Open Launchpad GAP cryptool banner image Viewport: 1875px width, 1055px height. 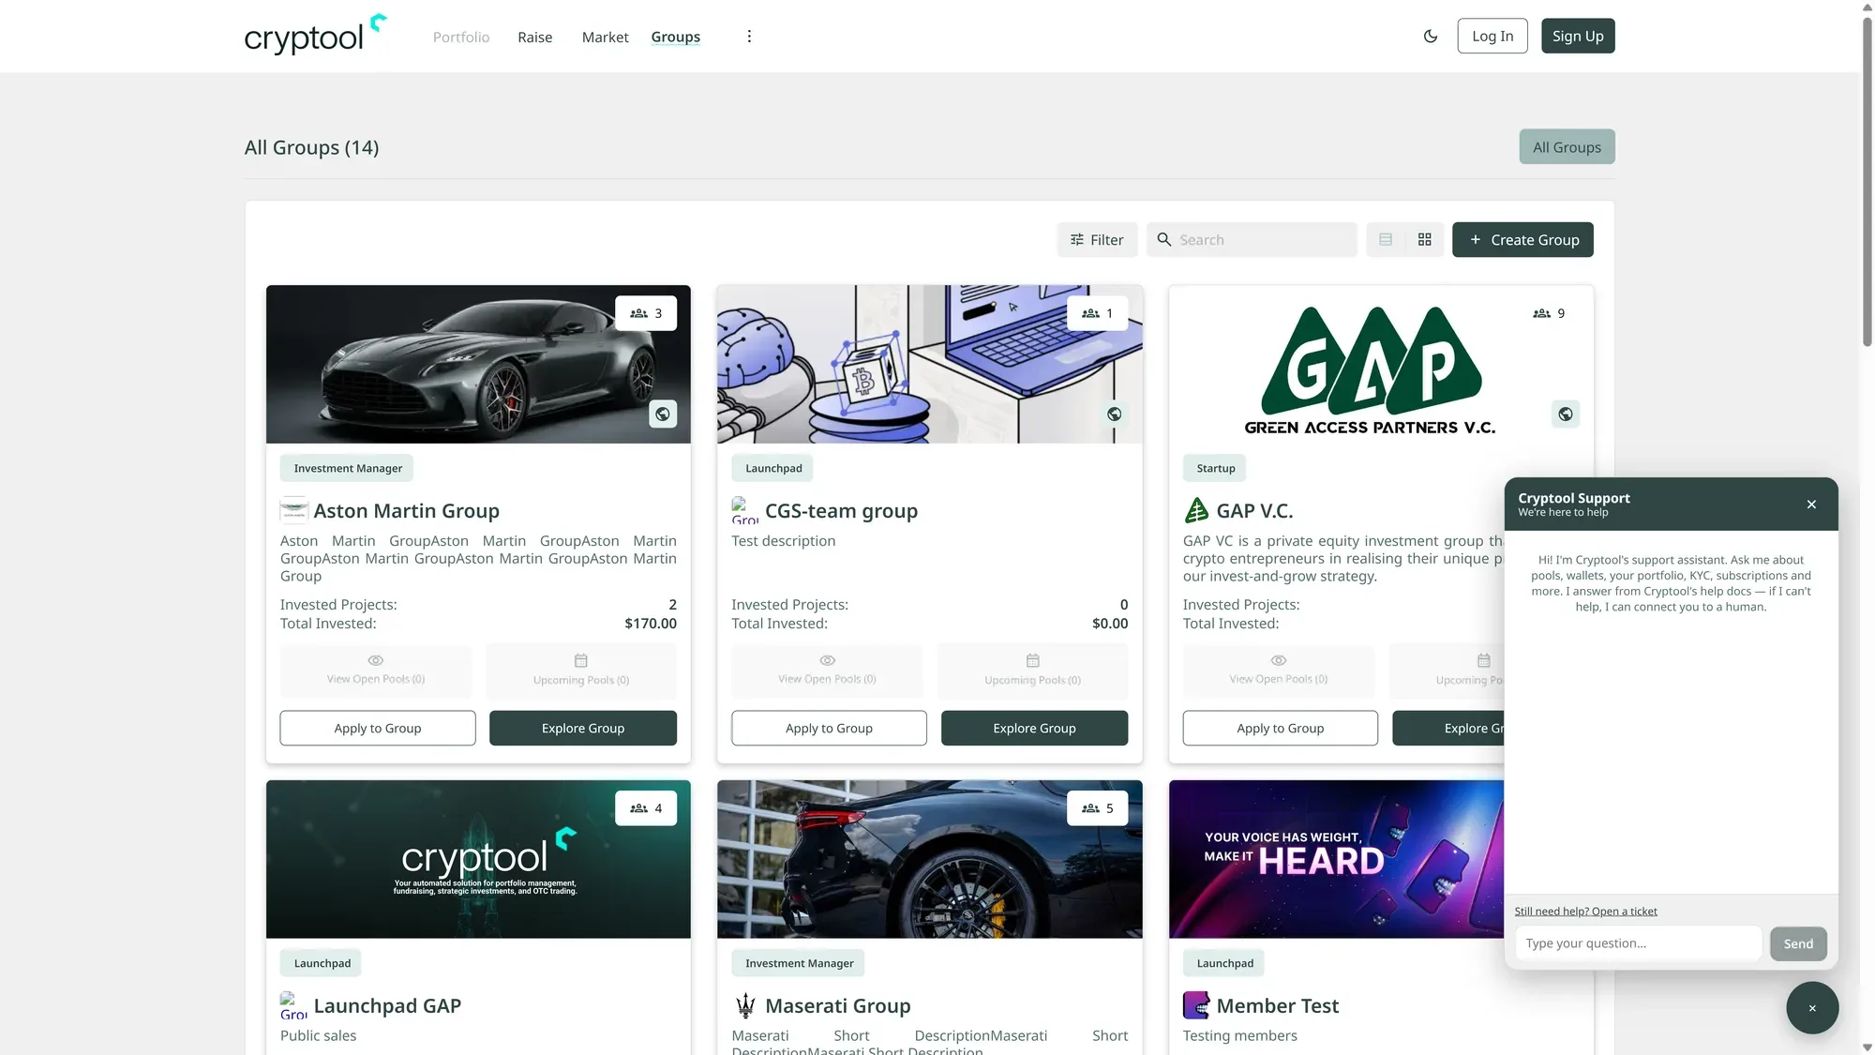point(478,859)
